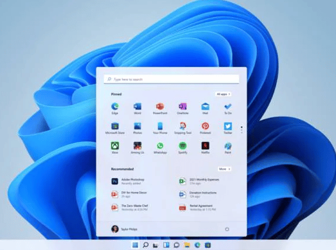The height and width of the screenshot is (250, 336).
Task: Open the Your Phone pinned app
Action: [x=160, y=128]
